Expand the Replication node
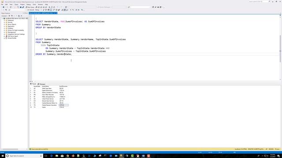This screenshot has width=282, height=158. pyautogui.click(x=4, y=26)
